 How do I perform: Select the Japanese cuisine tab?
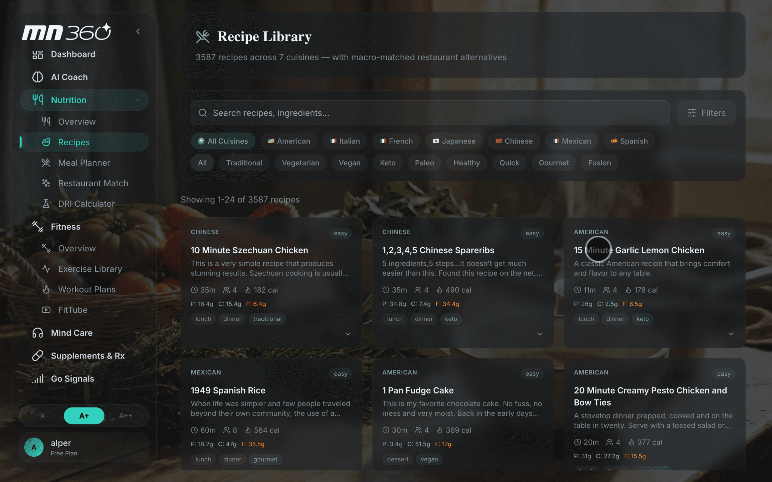(454, 141)
